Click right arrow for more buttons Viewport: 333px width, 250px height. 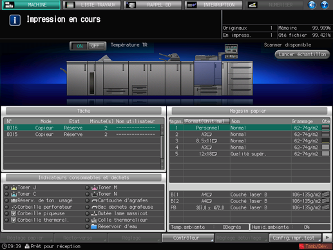point(327,238)
